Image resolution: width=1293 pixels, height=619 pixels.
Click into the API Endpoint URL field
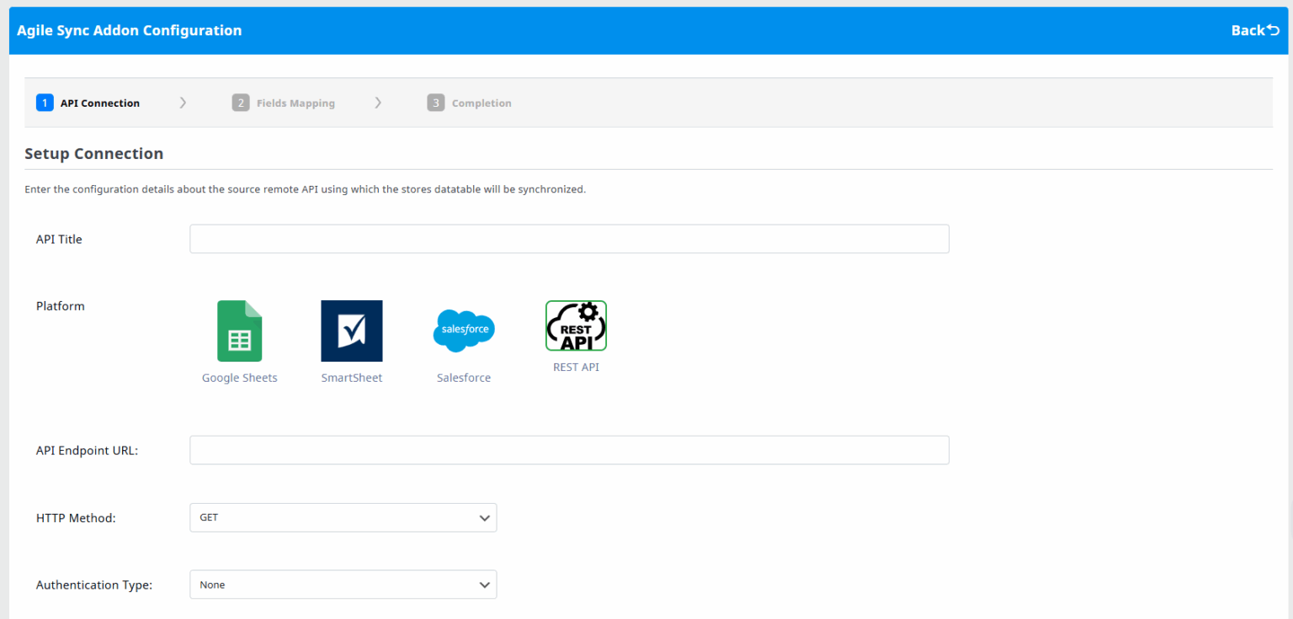(x=569, y=450)
